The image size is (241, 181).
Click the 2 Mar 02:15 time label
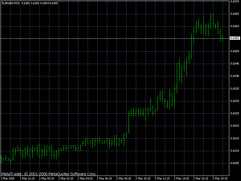pos(66,179)
